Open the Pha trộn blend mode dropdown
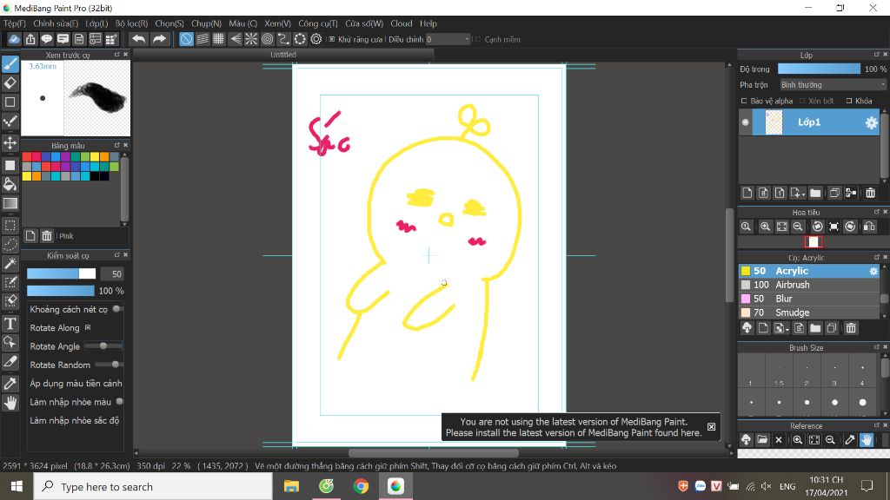 [x=833, y=85]
